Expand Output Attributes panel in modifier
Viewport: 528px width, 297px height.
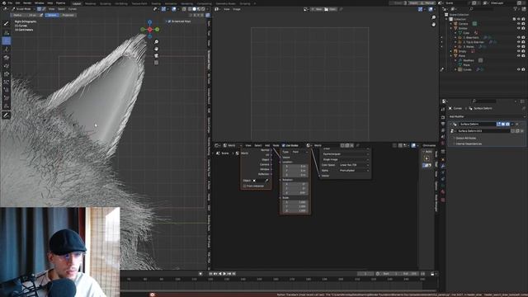(x=466, y=138)
